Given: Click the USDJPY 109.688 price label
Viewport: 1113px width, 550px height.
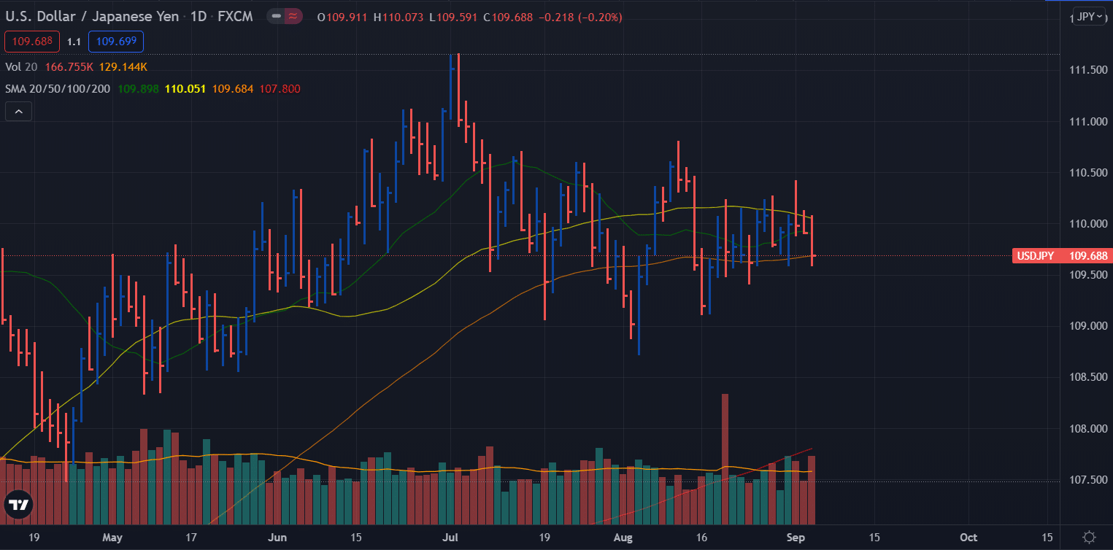Looking at the screenshot, I should [1062, 256].
